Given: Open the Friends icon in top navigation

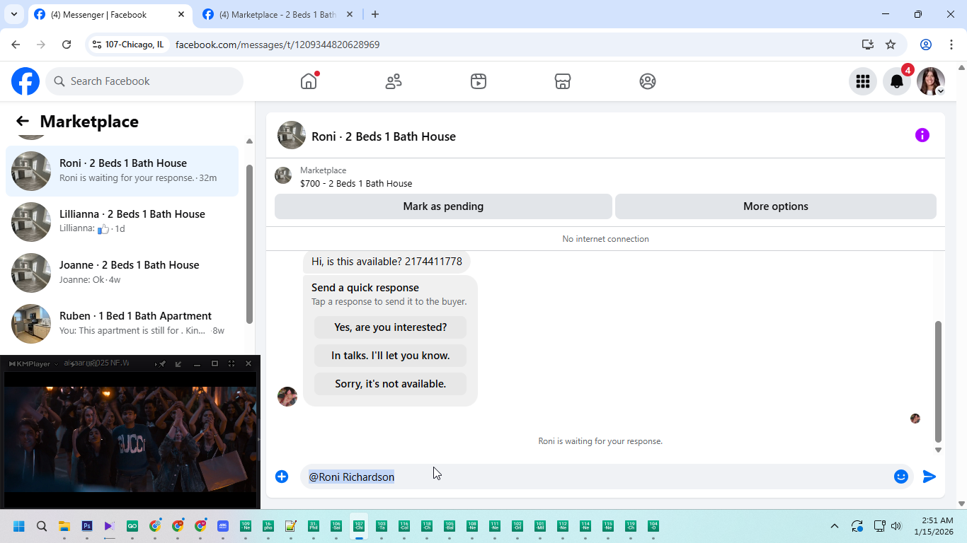Looking at the screenshot, I should click(394, 81).
